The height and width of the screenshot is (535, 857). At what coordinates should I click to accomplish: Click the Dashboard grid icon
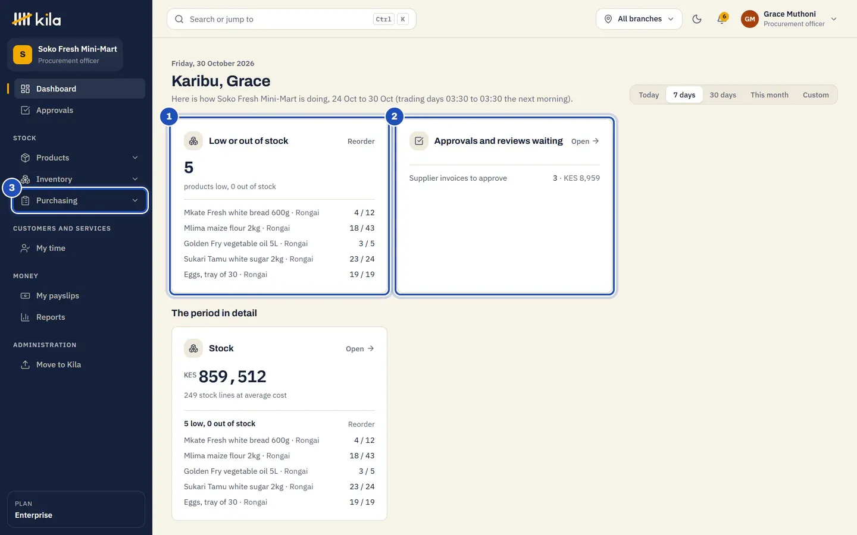tap(25, 89)
